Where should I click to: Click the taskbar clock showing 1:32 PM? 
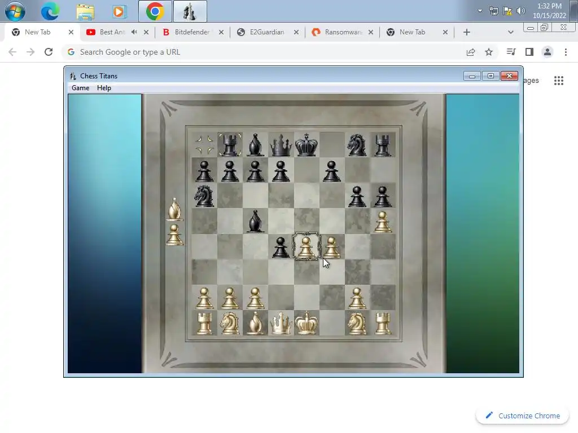pyautogui.click(x=549, y=11)
